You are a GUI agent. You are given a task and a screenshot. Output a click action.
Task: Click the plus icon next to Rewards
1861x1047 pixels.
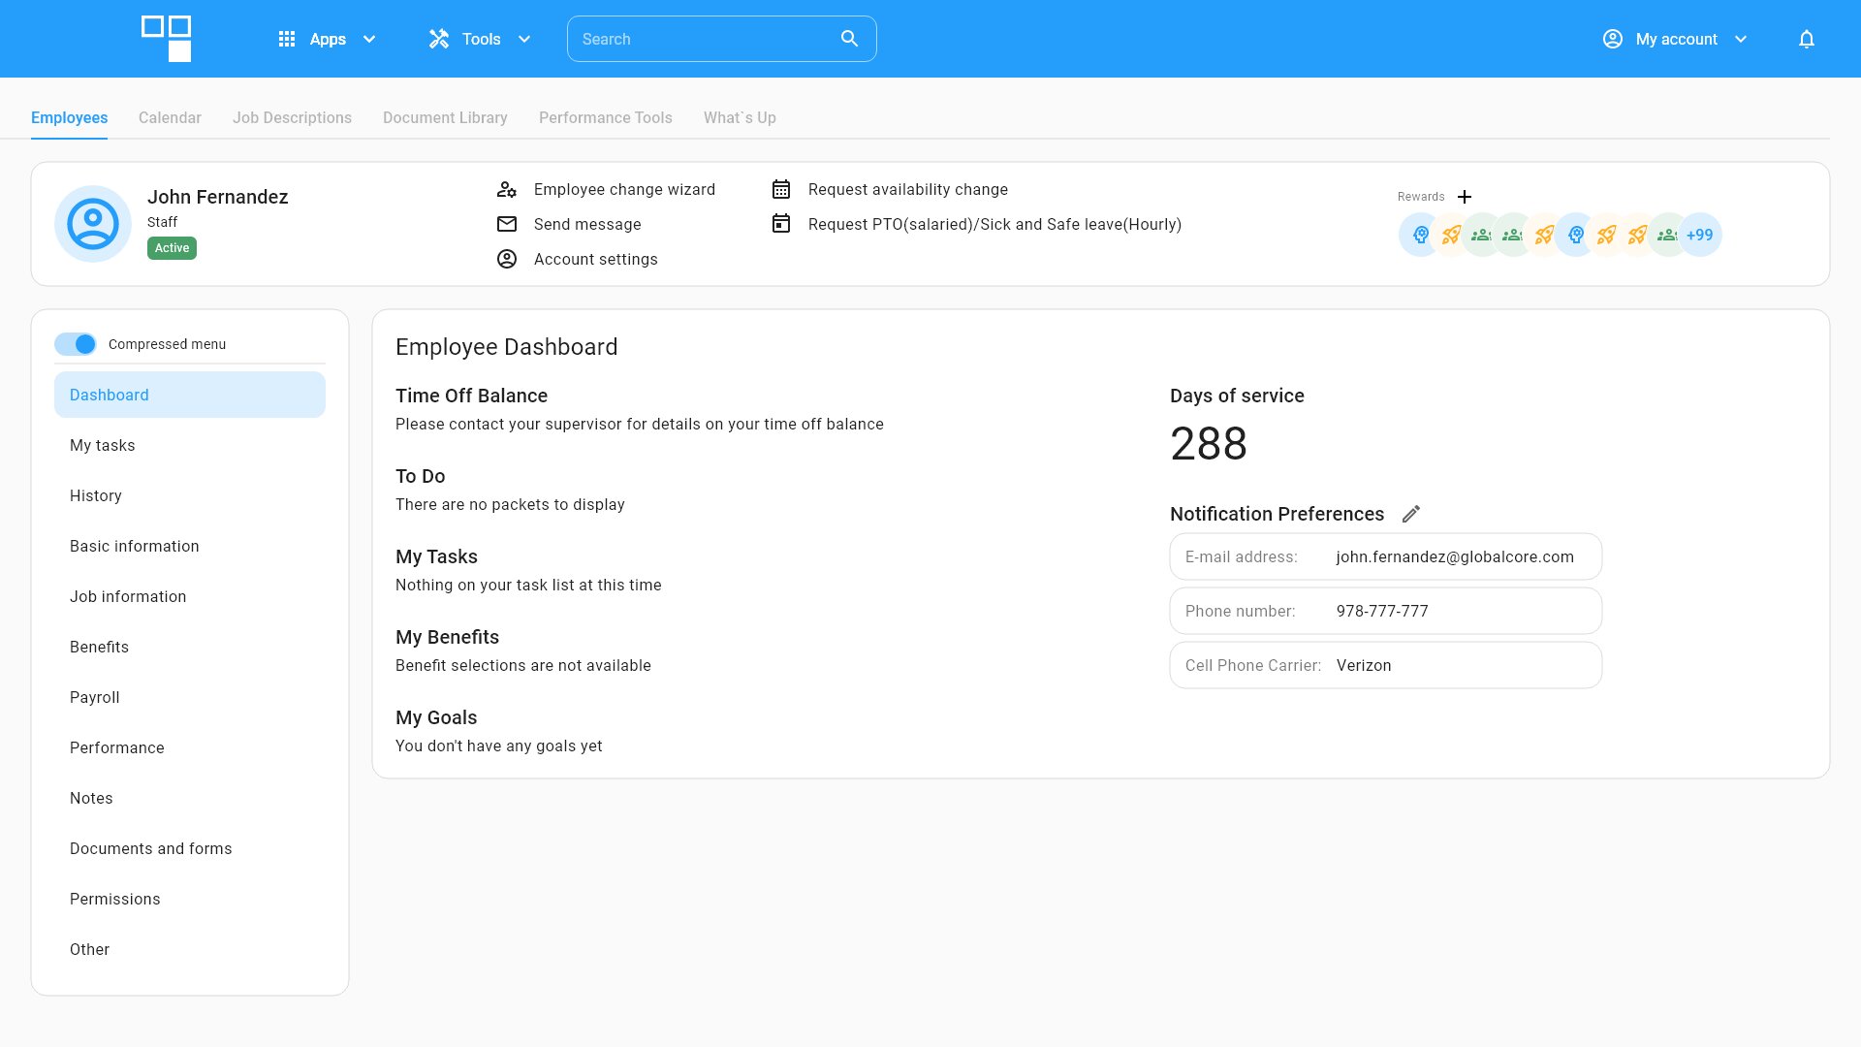1465,197
